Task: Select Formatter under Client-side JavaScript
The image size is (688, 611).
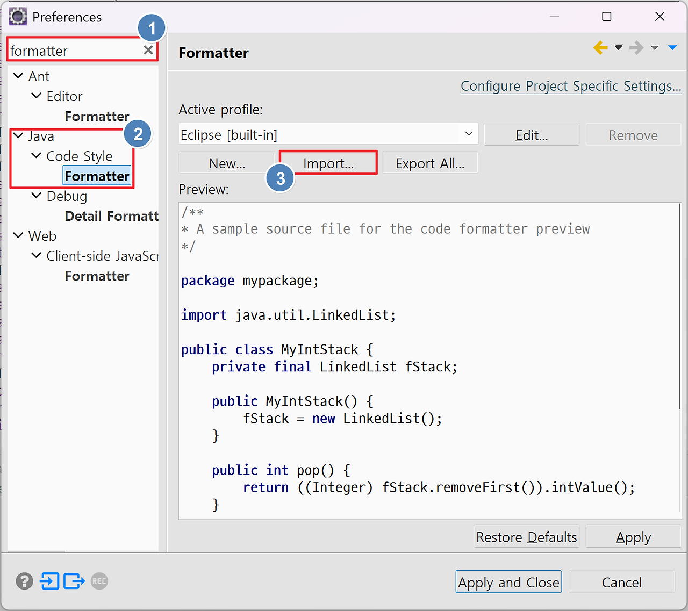Action: click(x=97, y=276)
